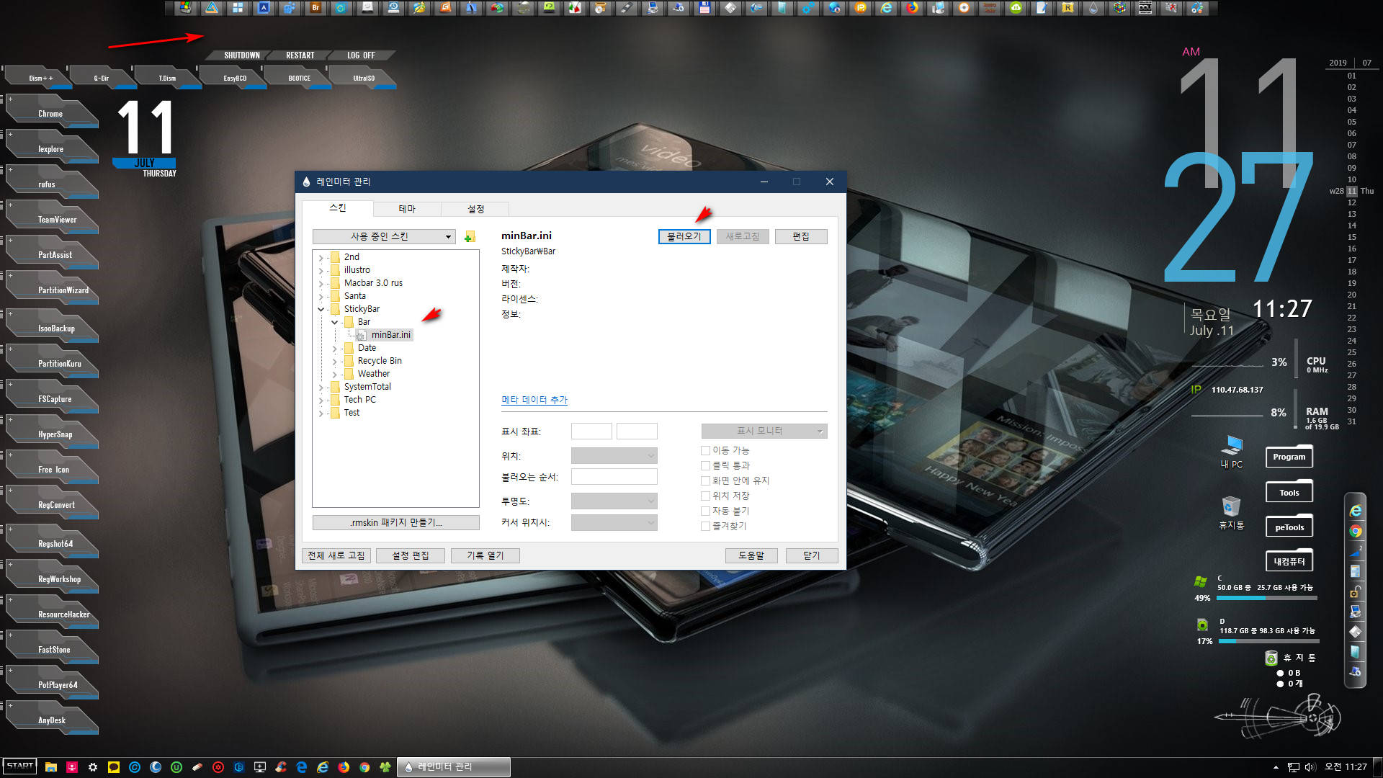1383x778 pixels.
Task: Open the 사용 중인 스킨 dropdown
Action: click(384, 236)
